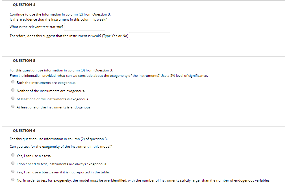The height and width of the screenshot is (194, 285).
Task: Choose 'At least one of the instruments is endogenous'
Action: pyautogui.click(x=13, y=106)
